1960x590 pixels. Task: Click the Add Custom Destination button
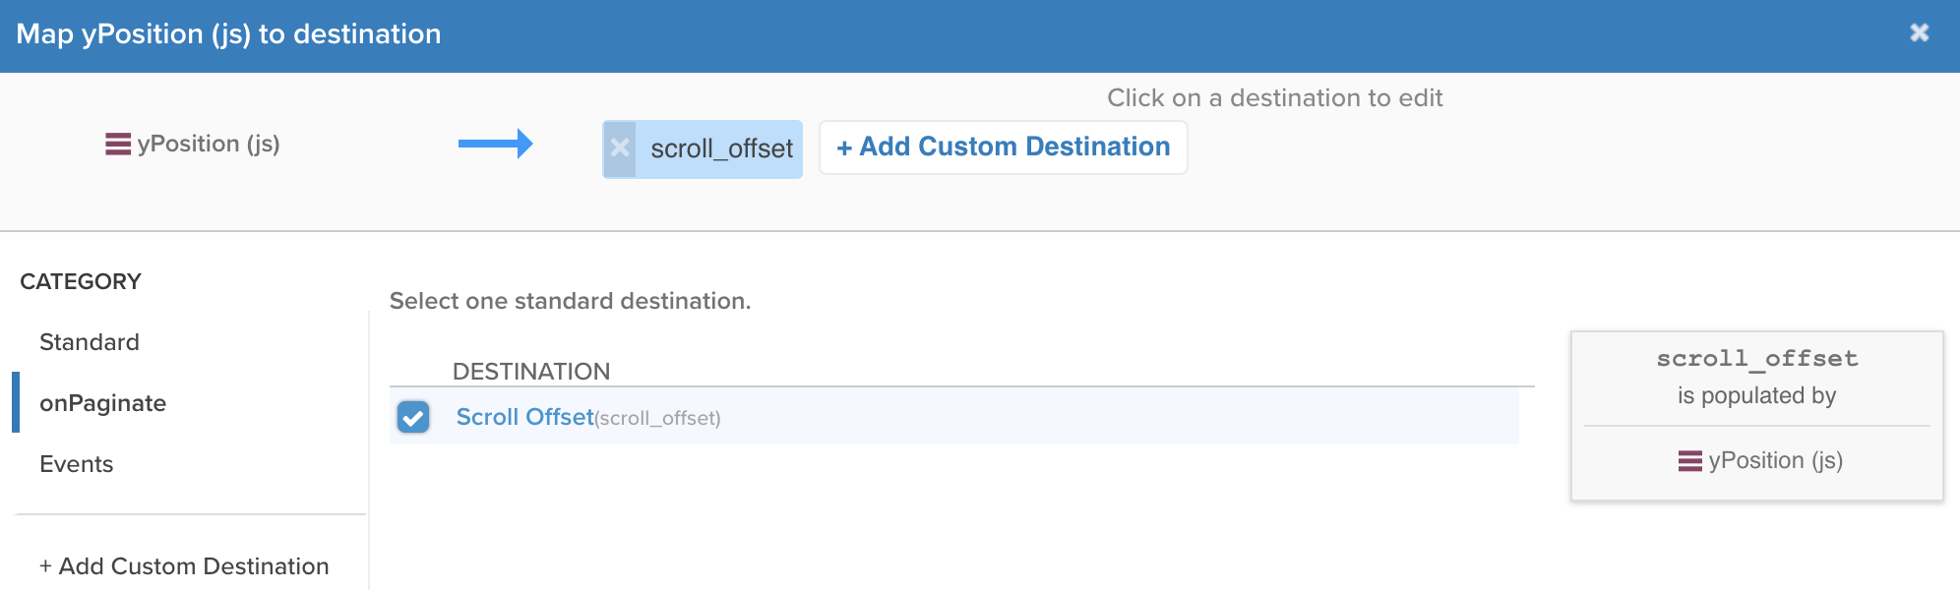pyautogui.click(x=1004, y=147)
